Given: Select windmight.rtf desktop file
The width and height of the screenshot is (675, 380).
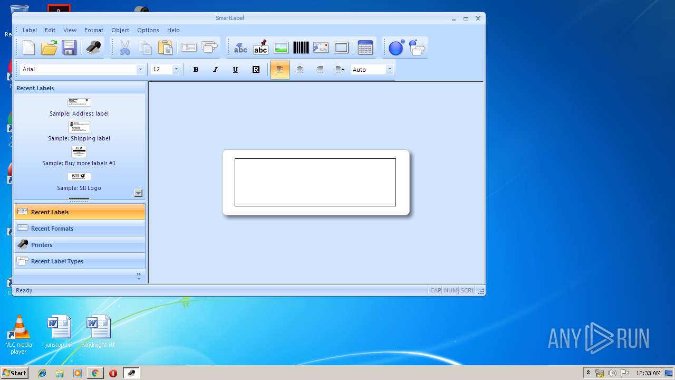Looking at the screenshot, I should (98, 332).
